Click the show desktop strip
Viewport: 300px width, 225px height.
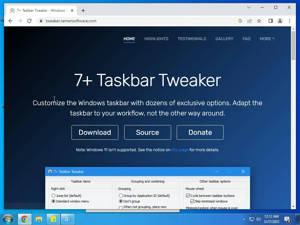[298, 219]
